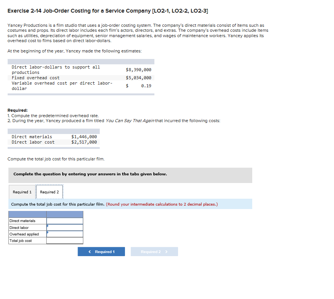Select the Total job cost row label
The height and width of the screenshot is (299, 334).
coord(21,240)
